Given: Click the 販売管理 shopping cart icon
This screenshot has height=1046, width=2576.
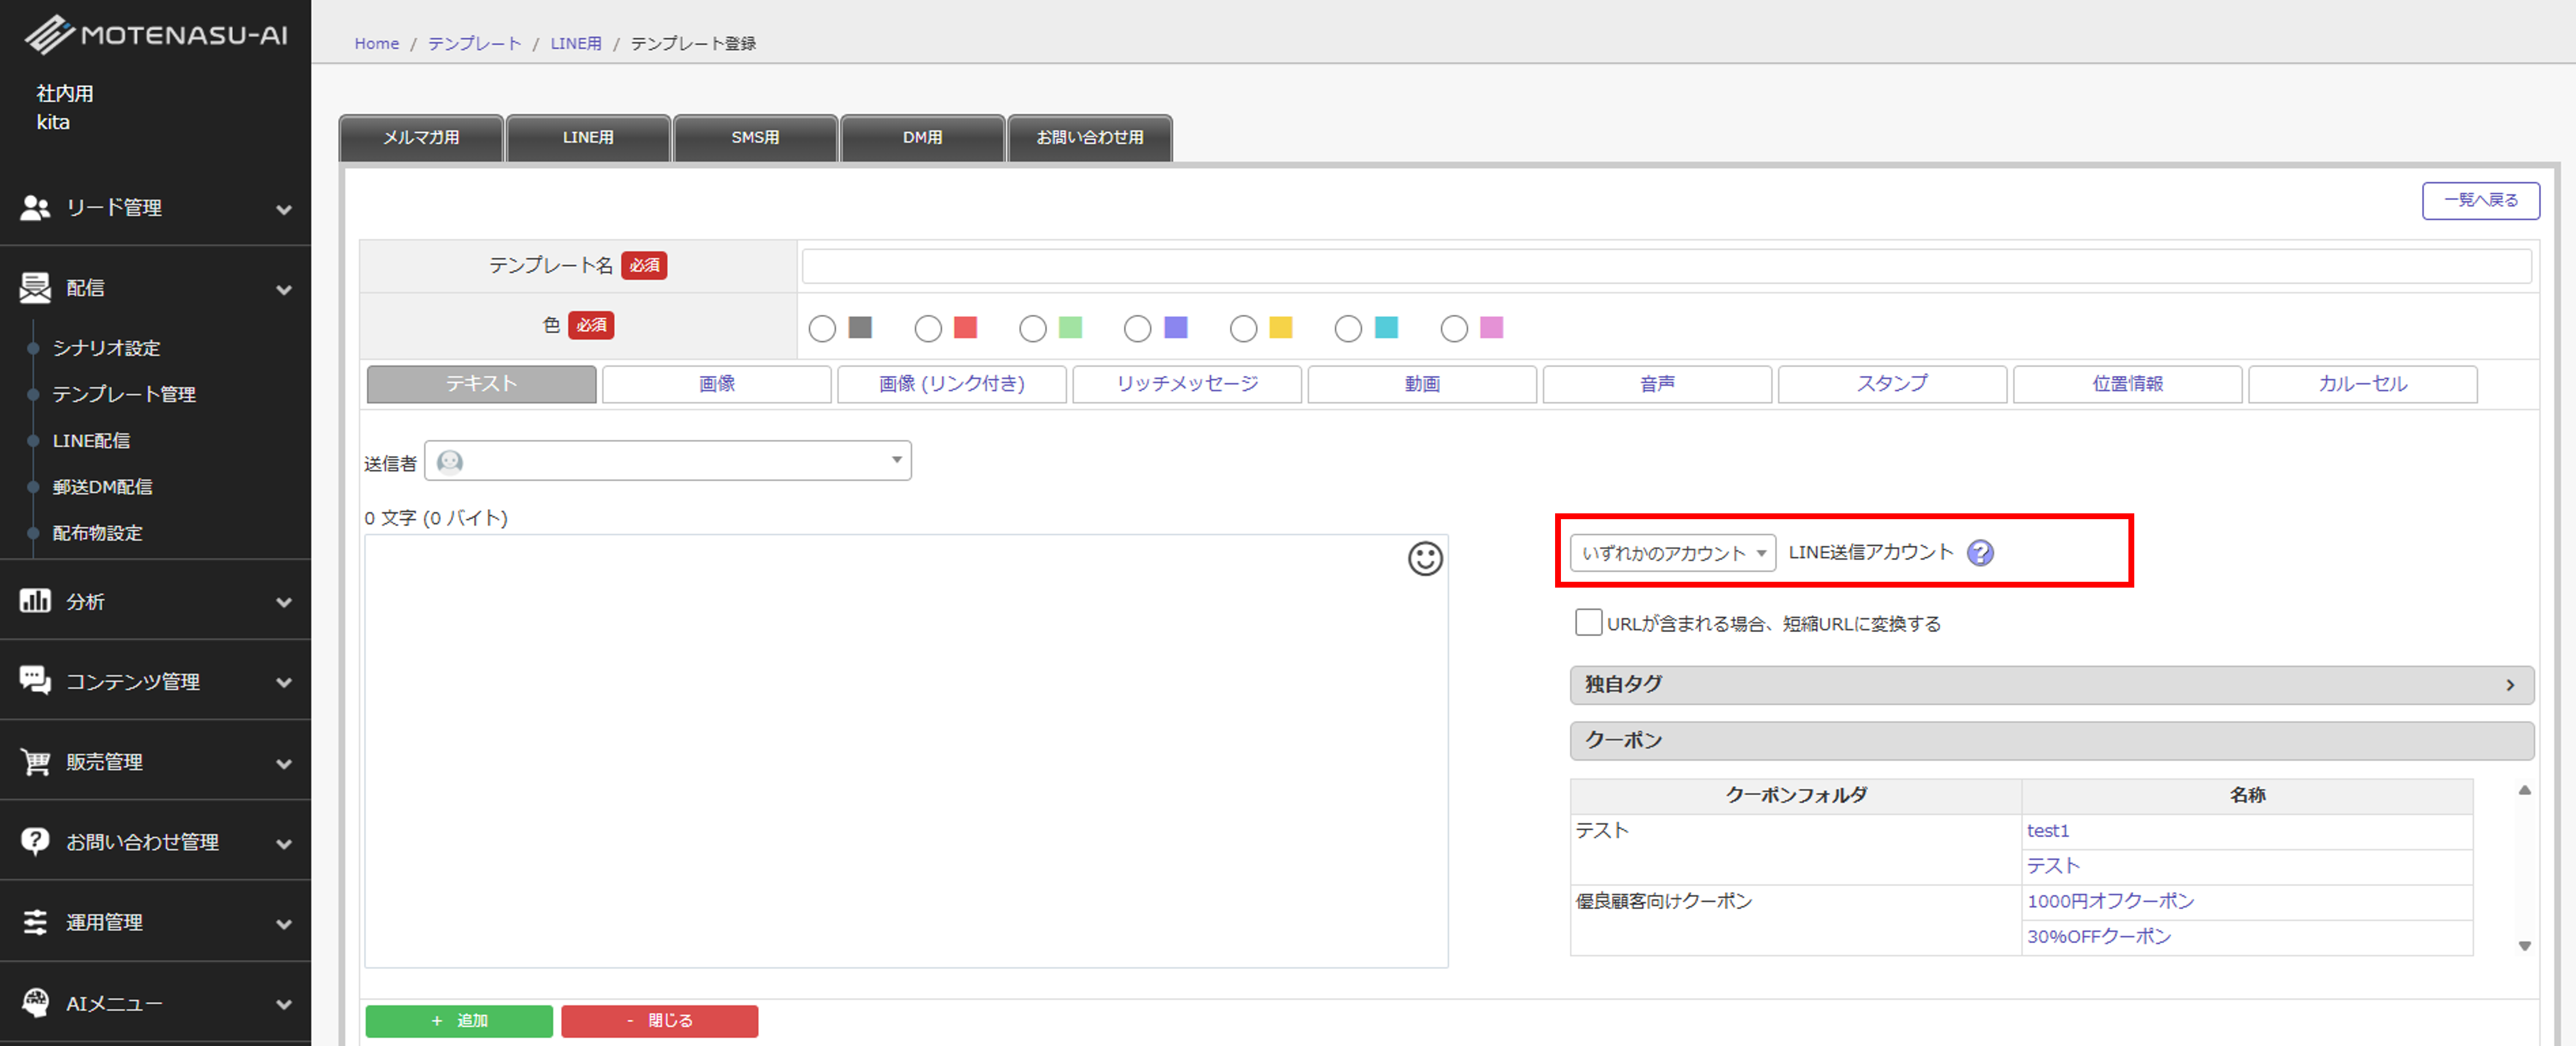Looking at the screenshot, I should [35, 761].
